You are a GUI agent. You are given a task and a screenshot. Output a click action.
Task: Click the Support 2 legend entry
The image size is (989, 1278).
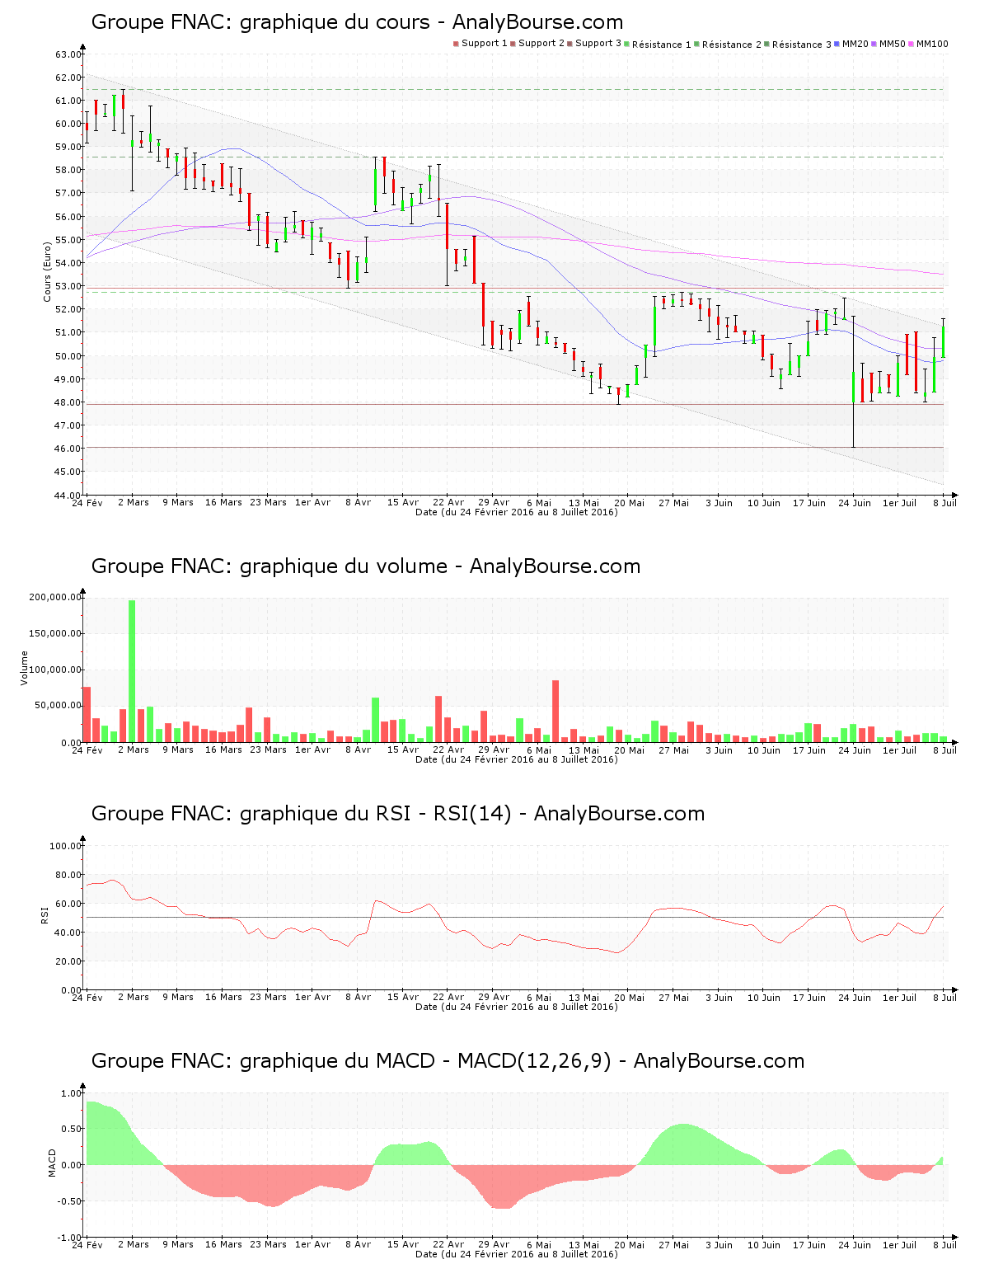click(x=537, y=44)
